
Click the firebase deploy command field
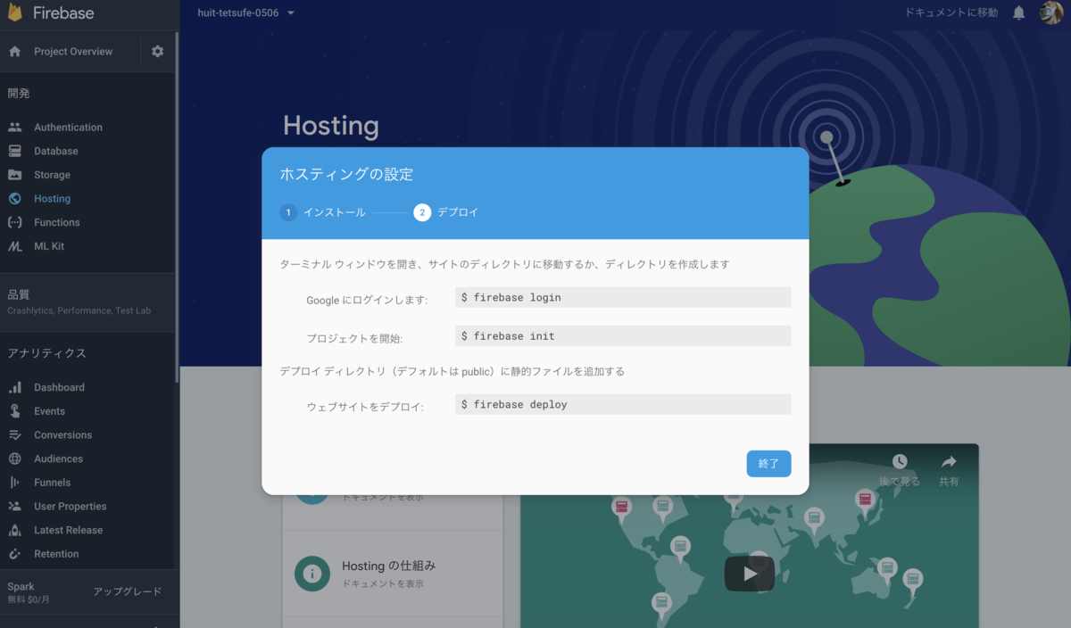pos(623,404)
